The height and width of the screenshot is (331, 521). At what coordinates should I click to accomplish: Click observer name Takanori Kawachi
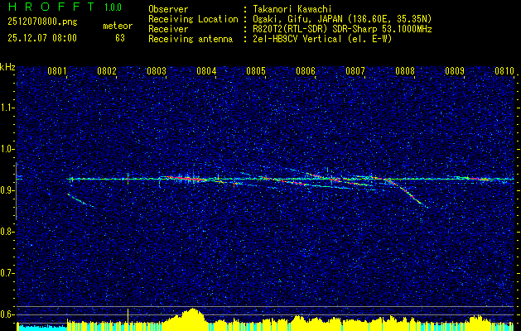coord(291,9)
